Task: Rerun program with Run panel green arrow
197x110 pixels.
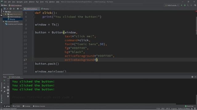Action: (x=4, y=80)
